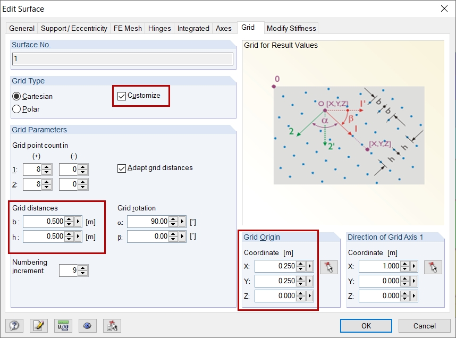Click Grid Origin Y coordinate field

pos(275,281)
